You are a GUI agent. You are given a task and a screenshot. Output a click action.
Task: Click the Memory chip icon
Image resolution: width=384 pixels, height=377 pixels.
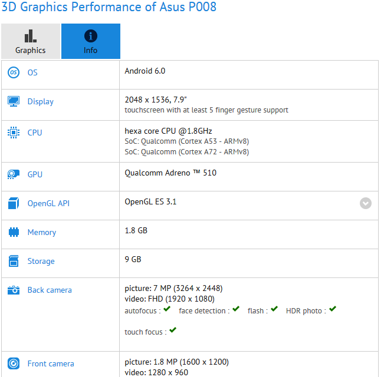(14, 233)
